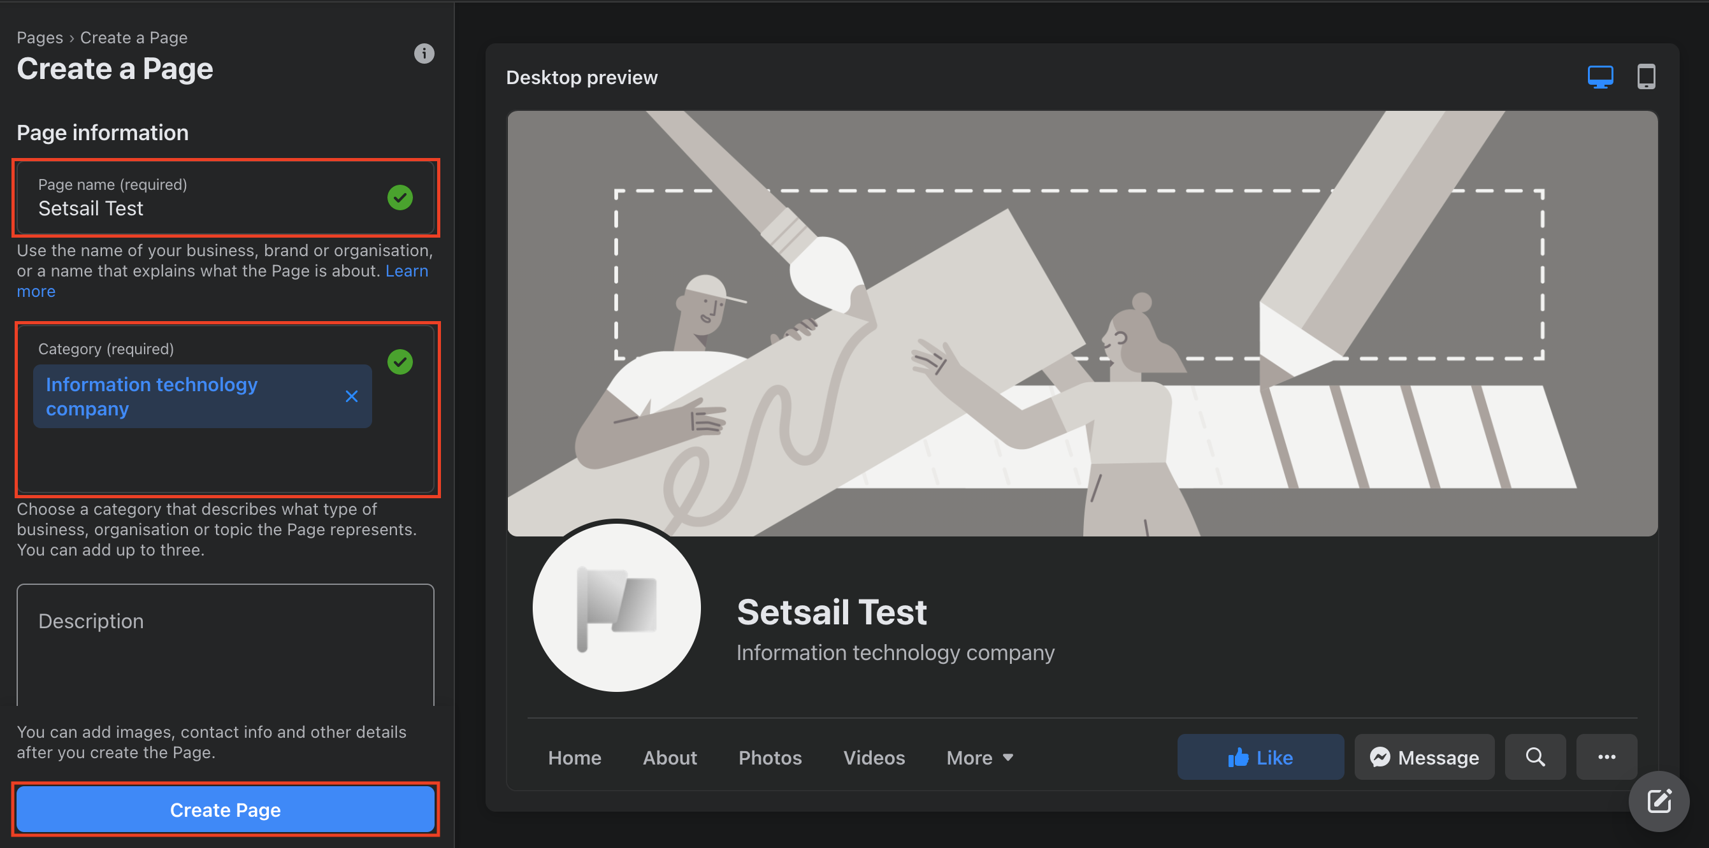1709x848 pixels.
Task: Click the green checkmark beside Category
Action: (x=400, y=362)
